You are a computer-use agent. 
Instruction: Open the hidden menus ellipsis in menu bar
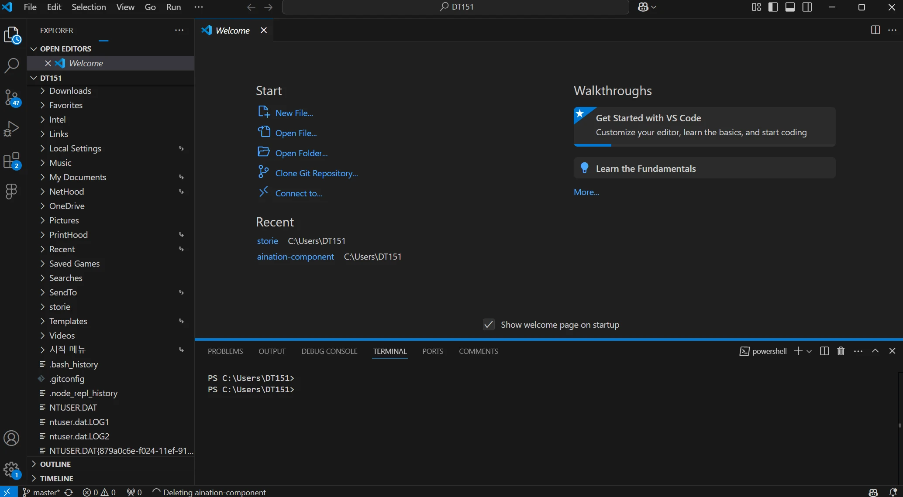(199, 7)
